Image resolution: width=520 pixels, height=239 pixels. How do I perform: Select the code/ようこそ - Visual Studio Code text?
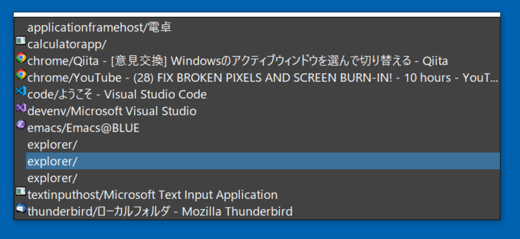point(117,94)
